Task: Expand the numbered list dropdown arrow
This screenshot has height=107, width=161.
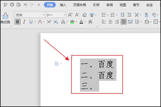Action: (x=117, y=15)
